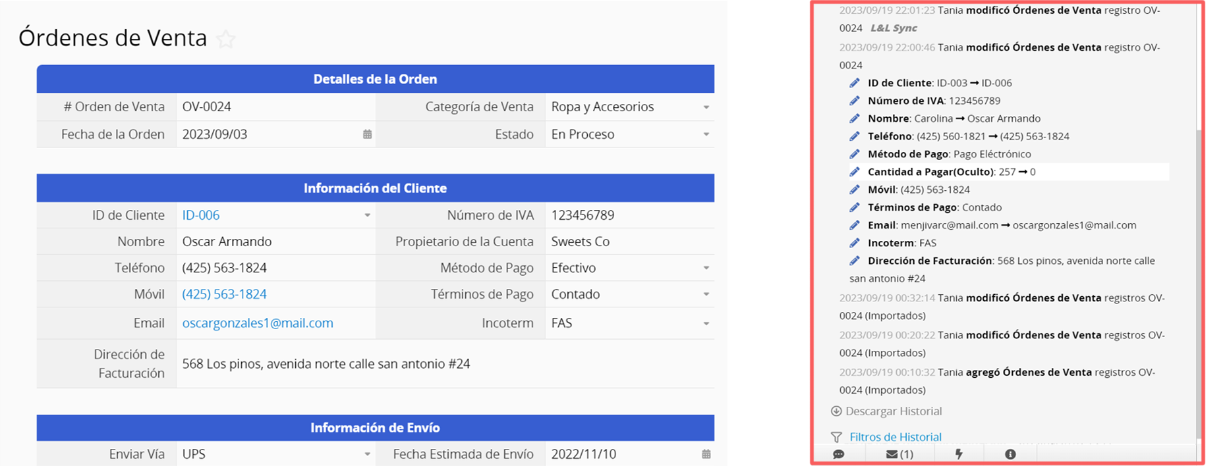Click pencil icon next to Móvil history entry

point(854,190)
